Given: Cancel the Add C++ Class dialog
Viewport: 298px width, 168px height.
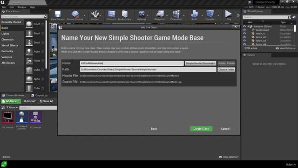Looking at the screenshot, I should pyautogui.click(x=225, y=129).
